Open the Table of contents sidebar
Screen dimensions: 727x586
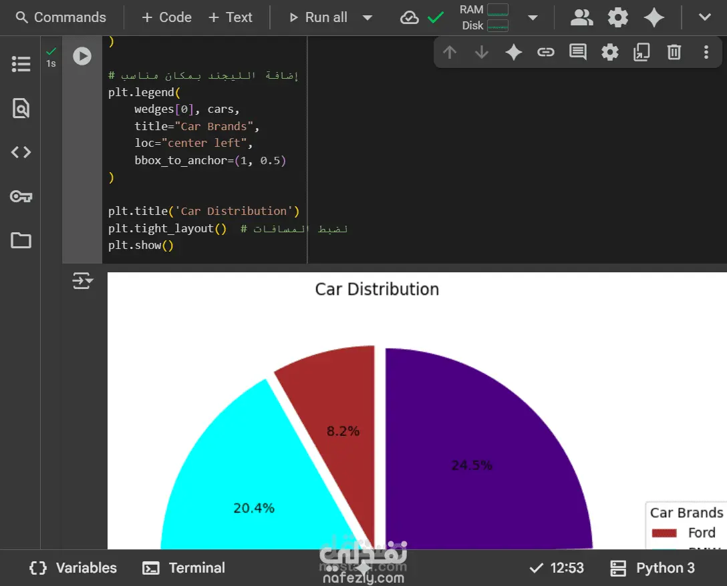[x=21, y=64]
